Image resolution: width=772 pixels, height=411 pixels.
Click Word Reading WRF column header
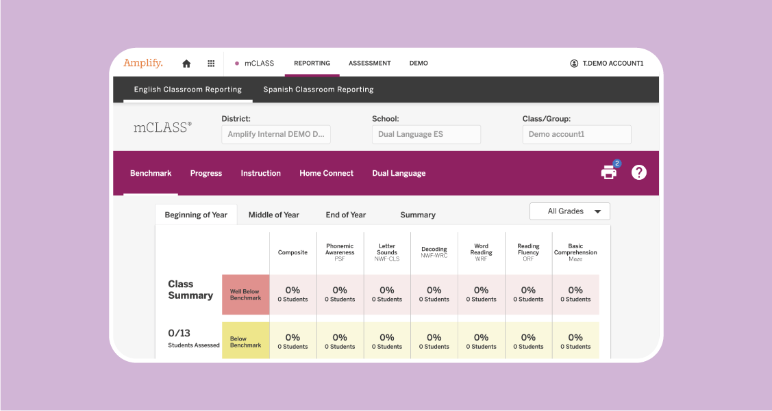tap(481, 252)
